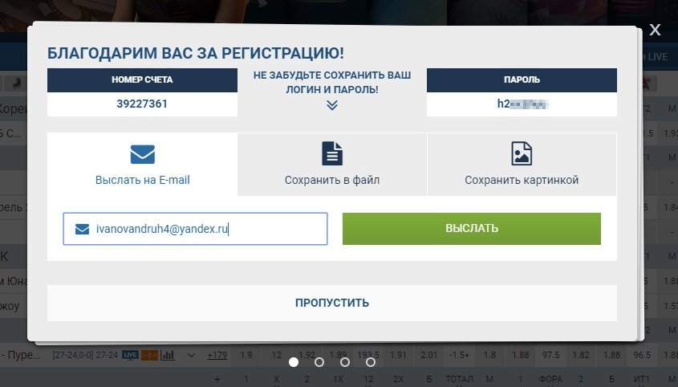Open the +179 additional markets link
Screen dimensions: 678x387
pos(216,355)
